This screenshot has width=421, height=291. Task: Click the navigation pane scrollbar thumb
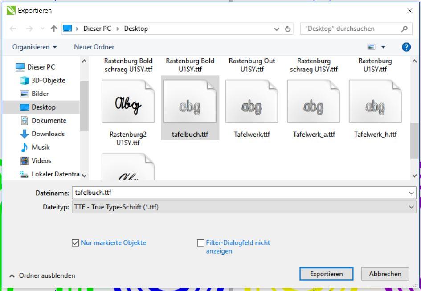click(84, 106)
